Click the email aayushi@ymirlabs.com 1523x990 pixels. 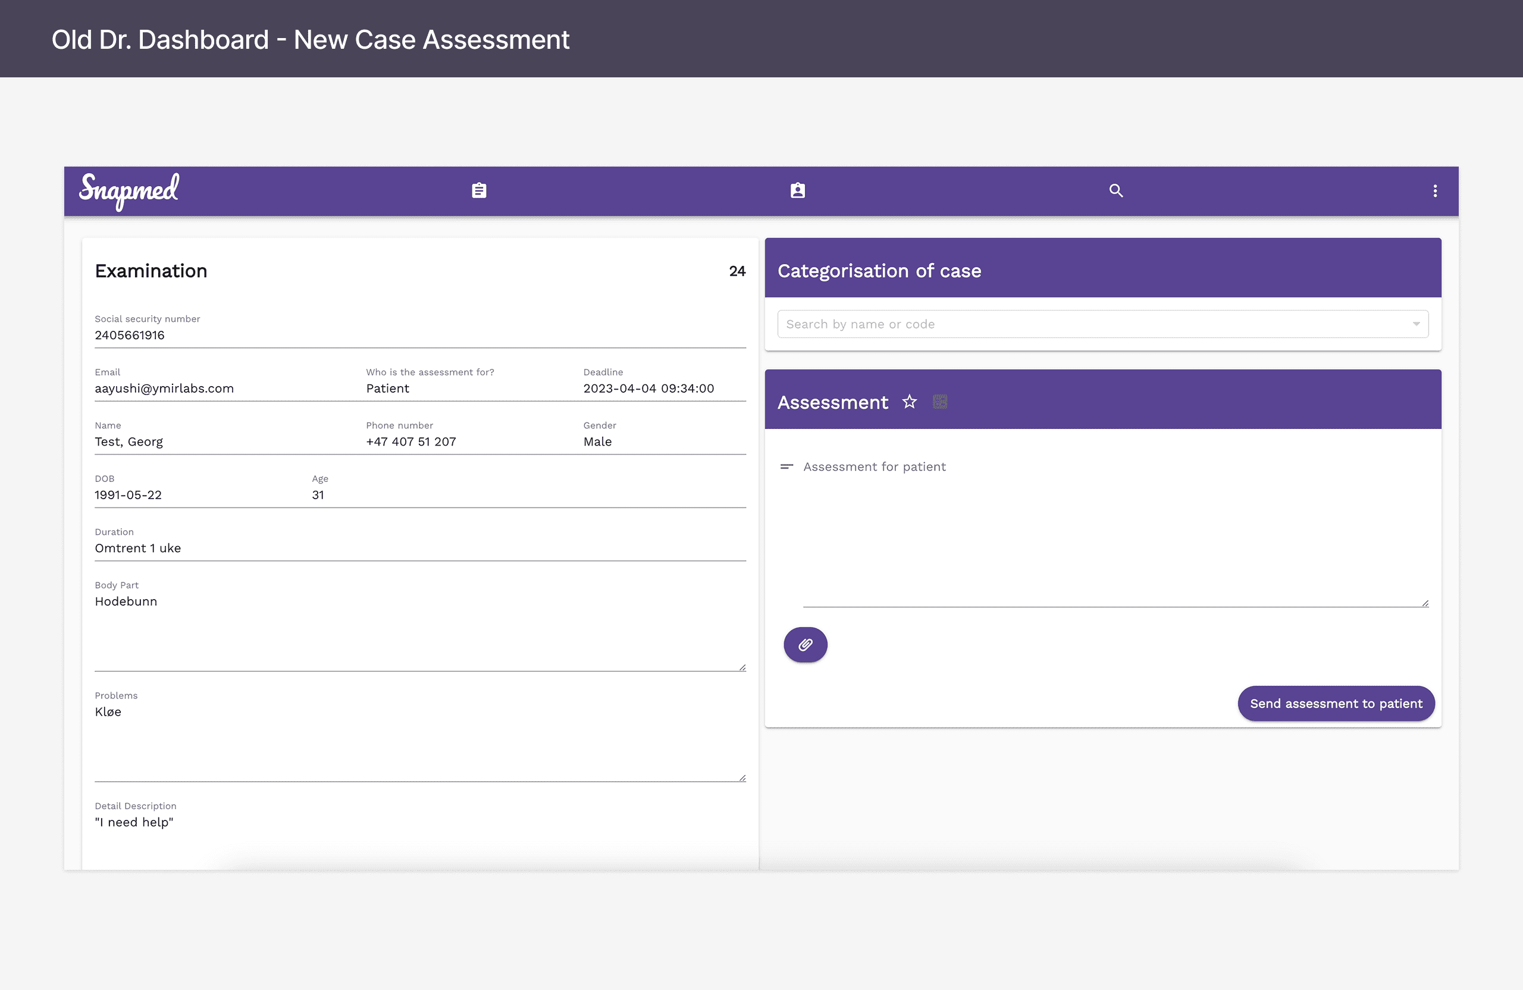(164, 389)
